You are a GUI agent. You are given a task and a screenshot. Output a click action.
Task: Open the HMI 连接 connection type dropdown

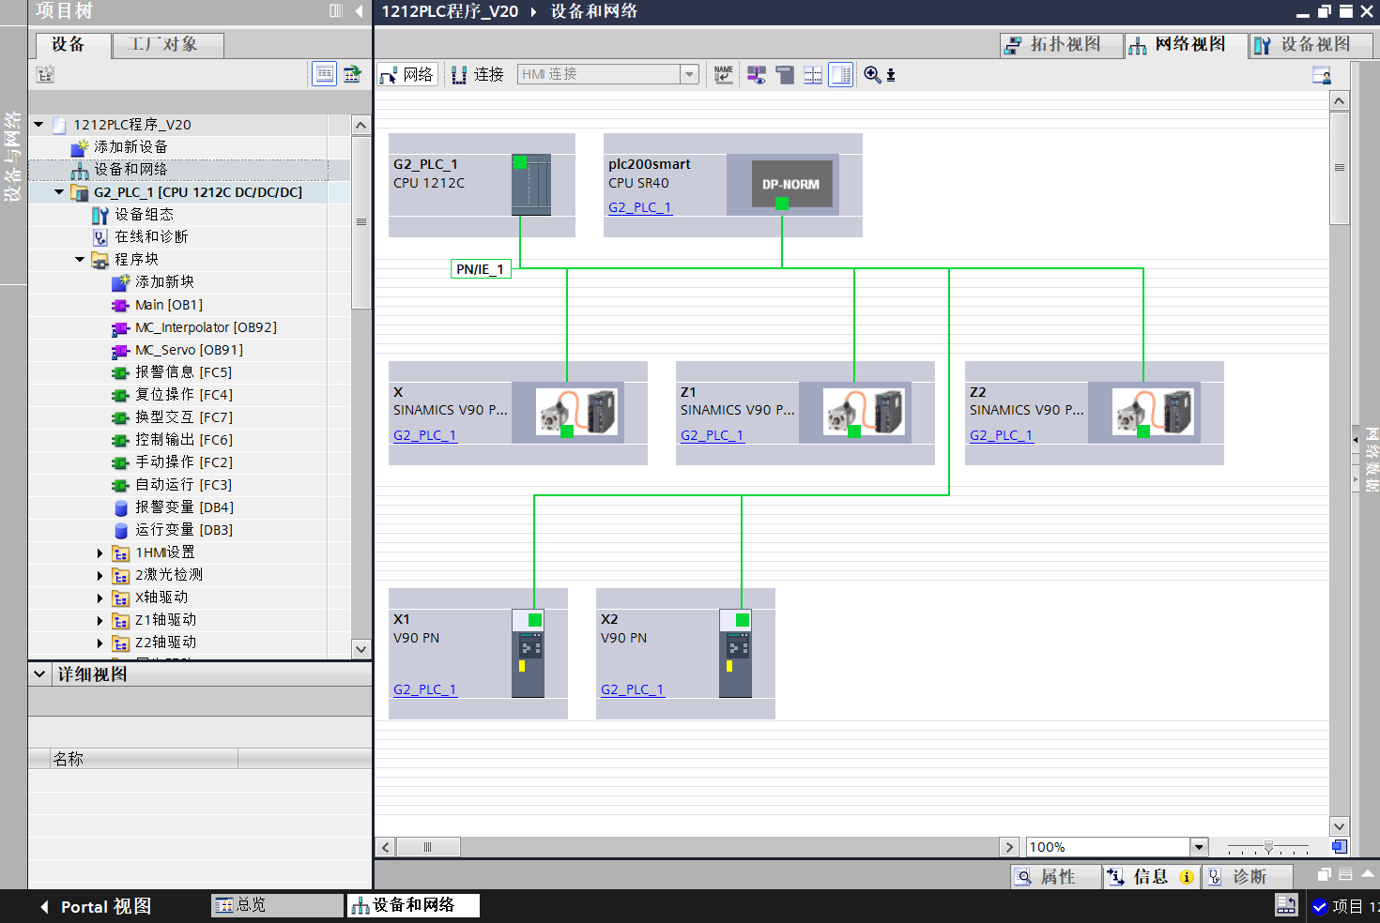click(690, 74)
